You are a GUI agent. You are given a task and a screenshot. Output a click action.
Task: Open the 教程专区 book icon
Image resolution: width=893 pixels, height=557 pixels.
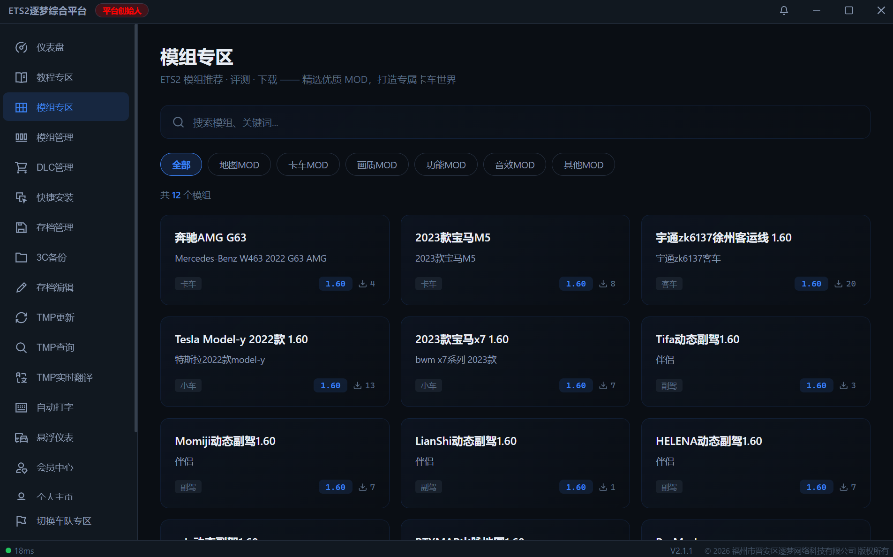21,77
